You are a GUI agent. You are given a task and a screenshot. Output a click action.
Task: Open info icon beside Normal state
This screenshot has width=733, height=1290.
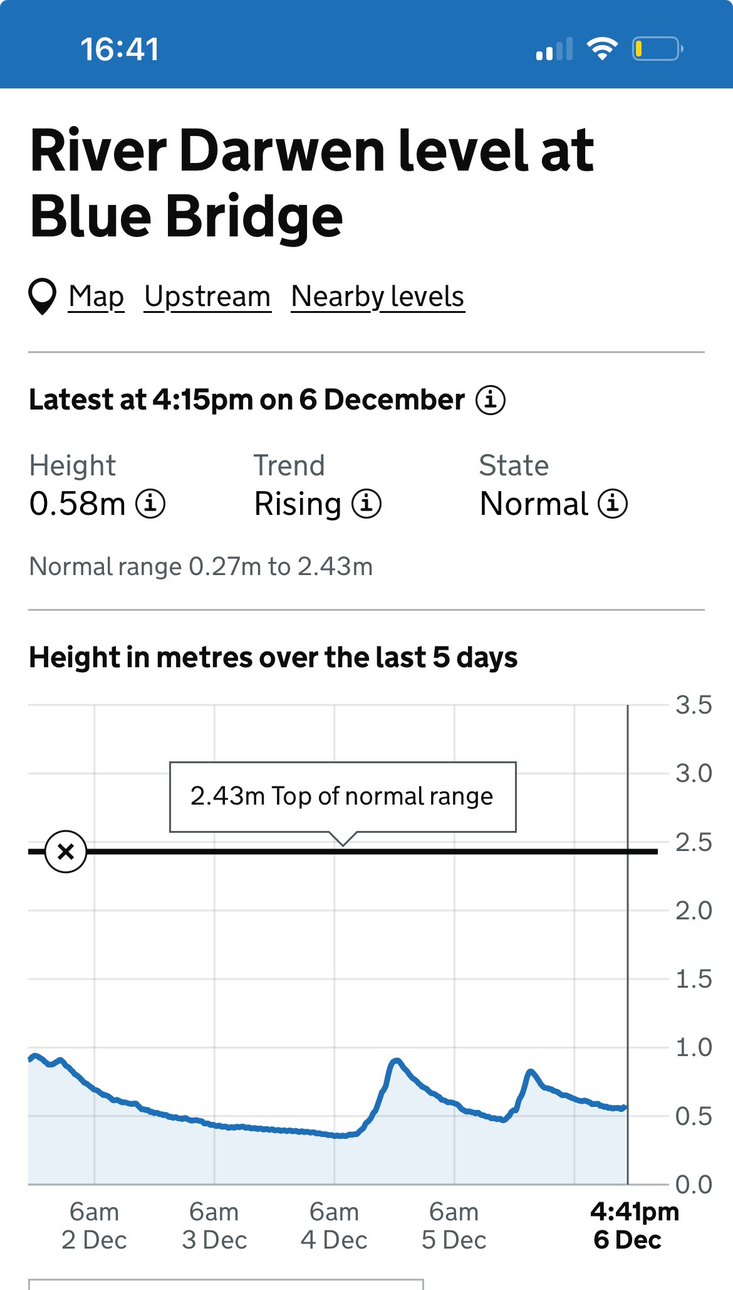(x=613, y=504)
